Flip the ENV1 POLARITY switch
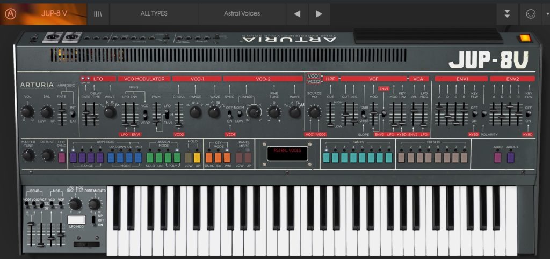Screen dimensions: 550x259 pyautogui.click(x=484, y=113)
